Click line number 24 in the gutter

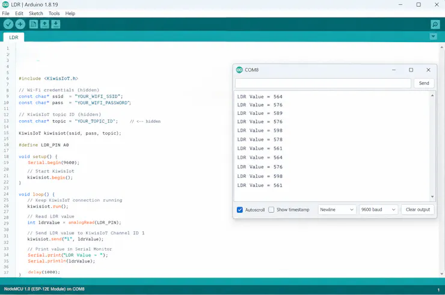(6, 194)
